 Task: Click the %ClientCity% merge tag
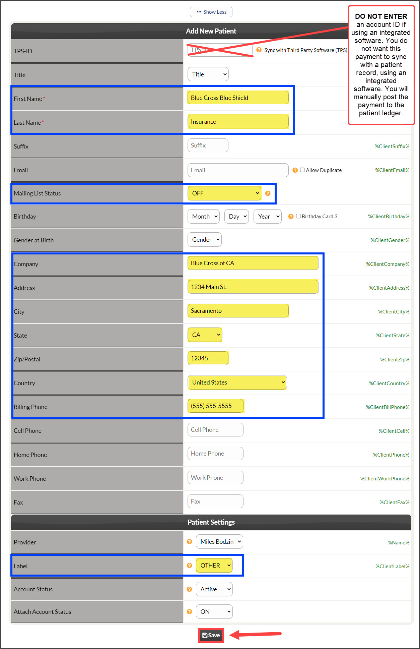tap(394, 312)
